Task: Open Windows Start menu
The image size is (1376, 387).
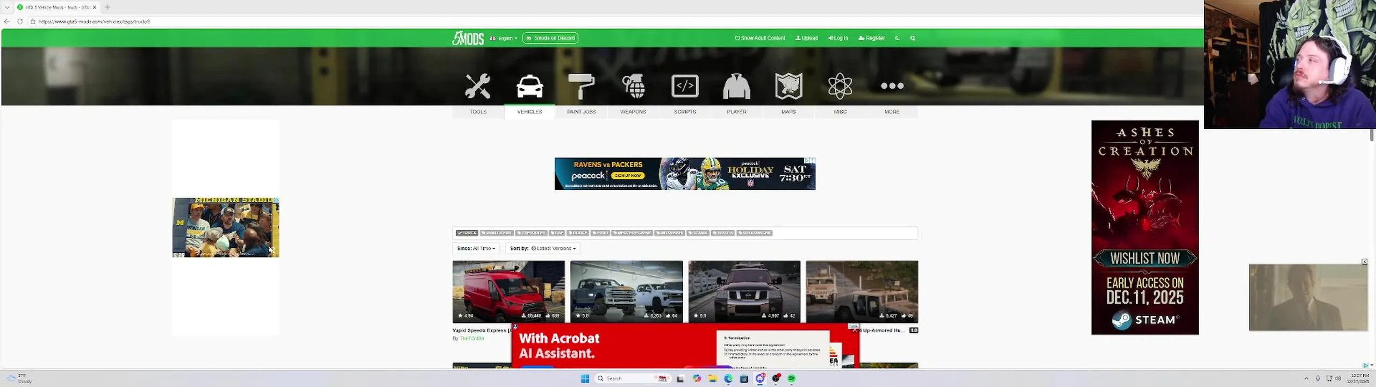Action: pos(585,378)
